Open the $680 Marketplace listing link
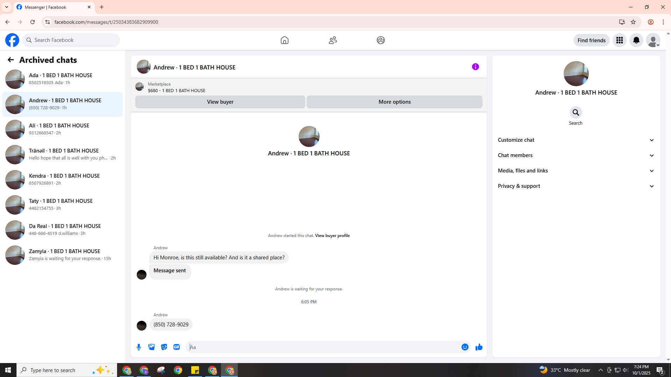This screenshot has width=671, height=377. 177,90
